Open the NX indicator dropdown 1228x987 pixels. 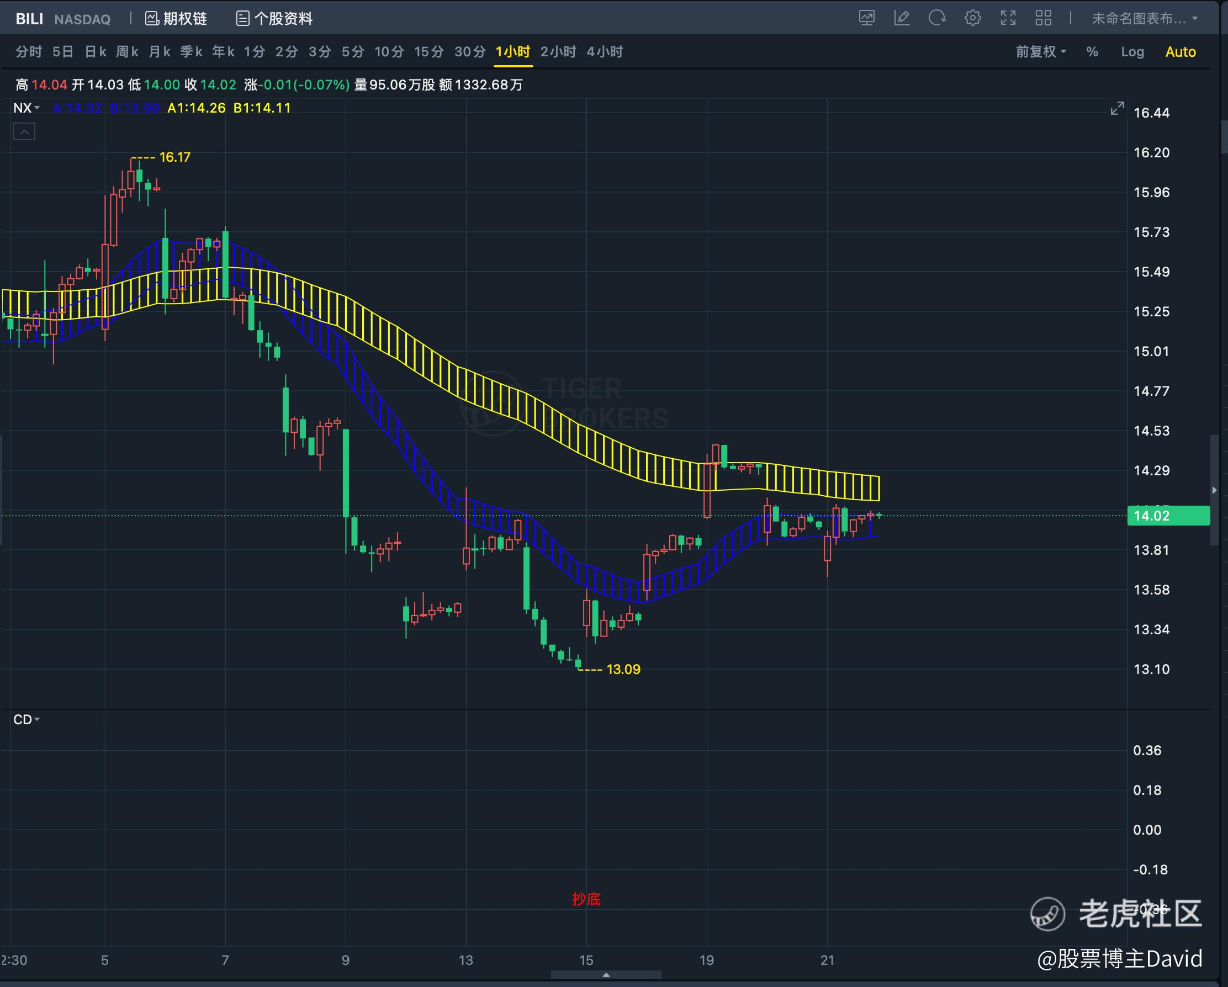[x=26, y=108]
